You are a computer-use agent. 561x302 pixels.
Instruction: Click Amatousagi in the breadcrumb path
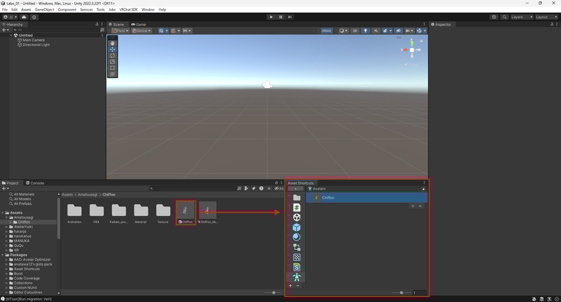click(87, 194)
